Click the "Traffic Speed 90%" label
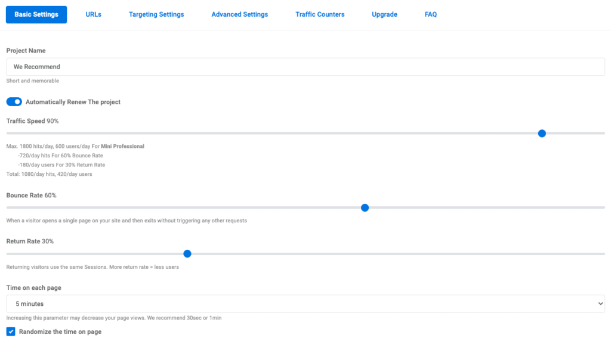This screenshot has width=611, height=350. [x=32, y=121]
